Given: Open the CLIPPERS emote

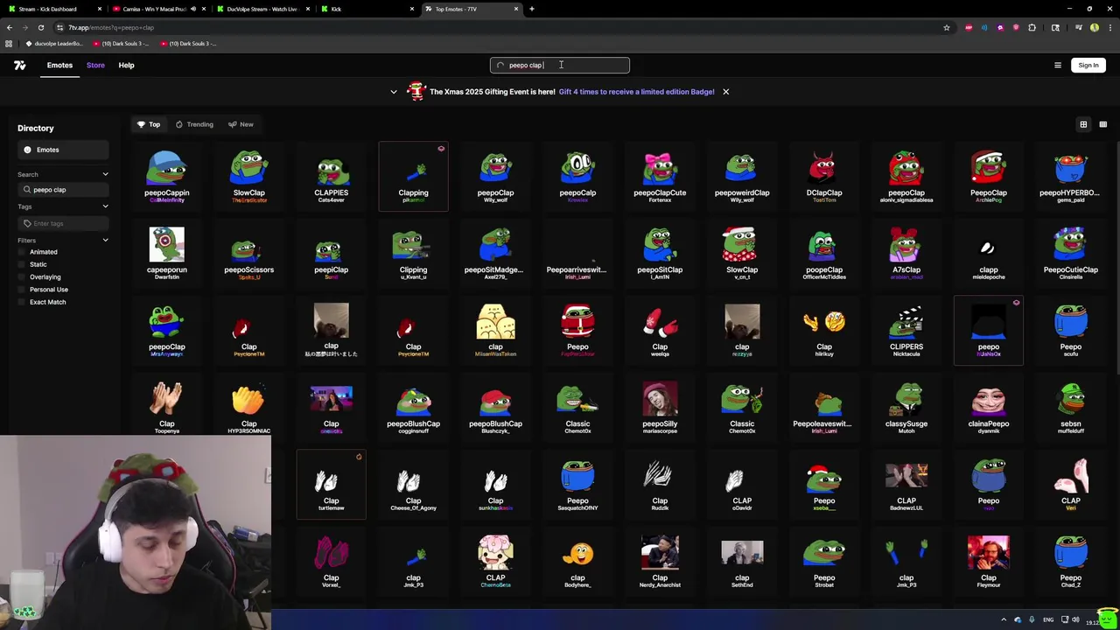Looking at the screenshot, I should click(x=906, y=331).
